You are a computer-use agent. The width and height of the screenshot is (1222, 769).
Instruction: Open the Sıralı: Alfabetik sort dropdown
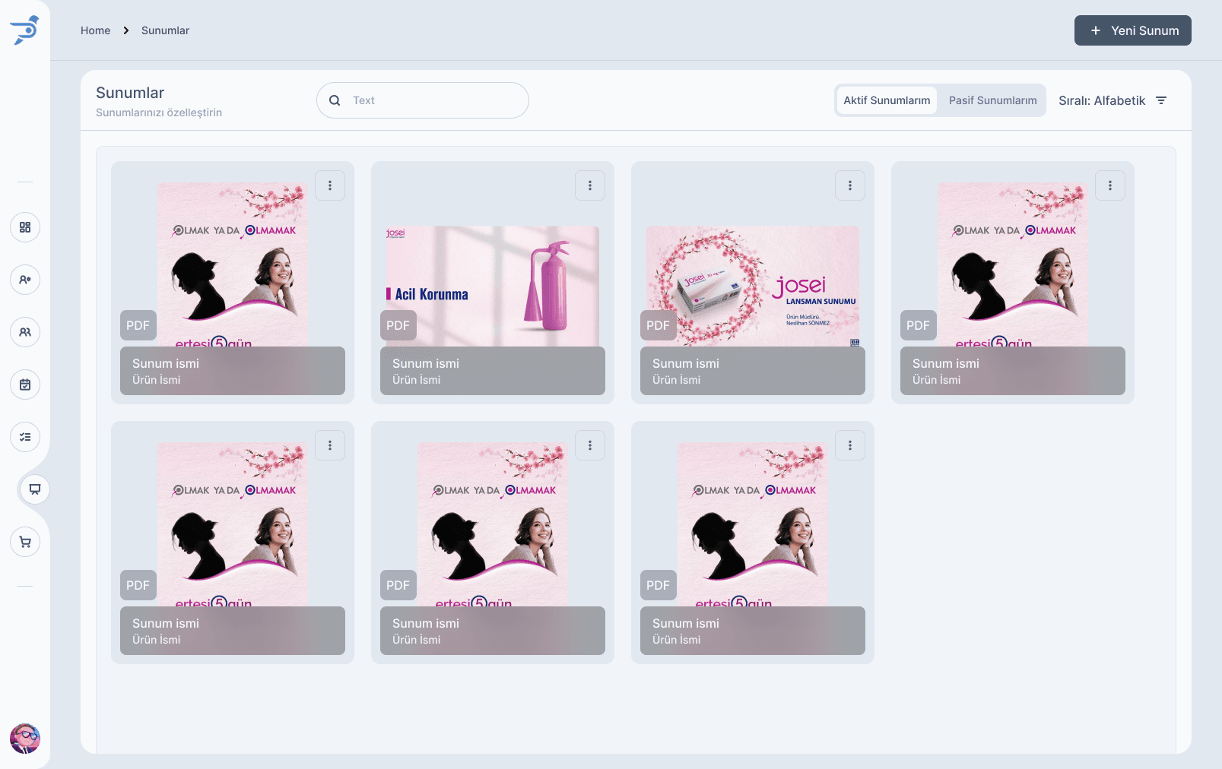coord(1112,100)
